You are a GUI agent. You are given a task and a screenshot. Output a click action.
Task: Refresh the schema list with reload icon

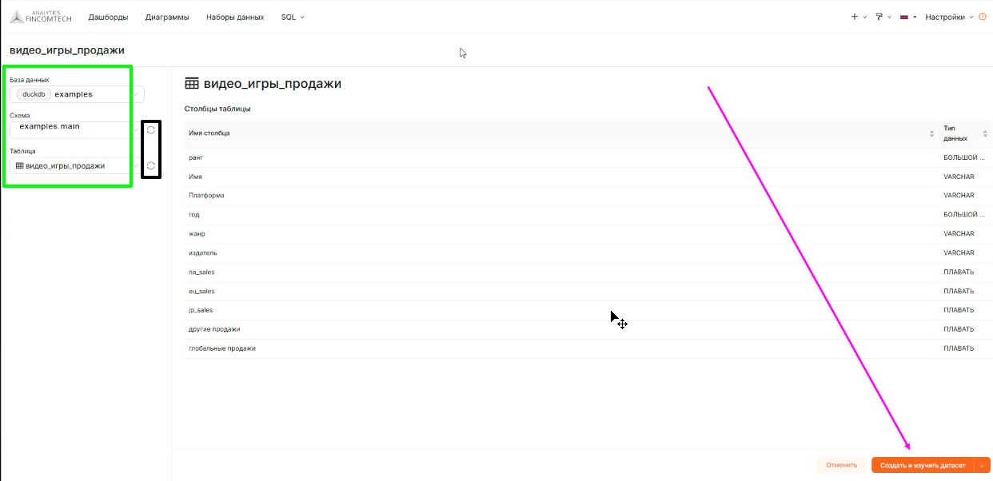pos(150,130)
